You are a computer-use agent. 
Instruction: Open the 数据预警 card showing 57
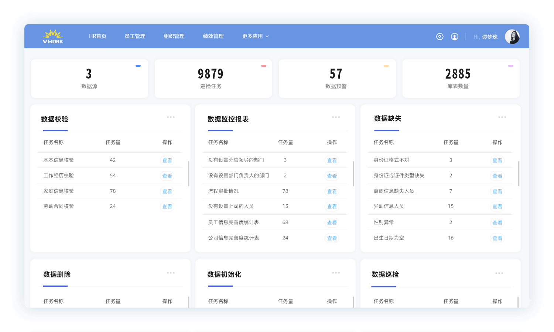pyautogui.click(x=337, y=79)
